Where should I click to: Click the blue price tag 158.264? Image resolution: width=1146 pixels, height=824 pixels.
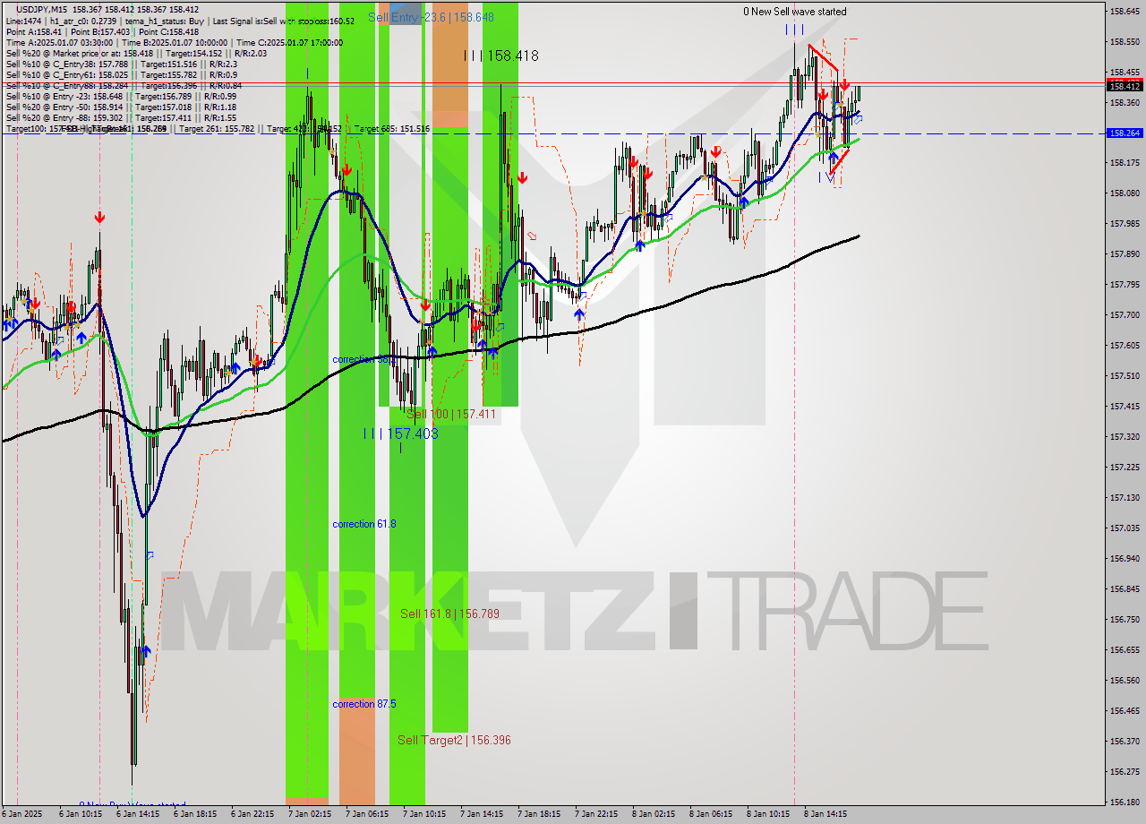pyautogui.click(x=1125, y=133)
